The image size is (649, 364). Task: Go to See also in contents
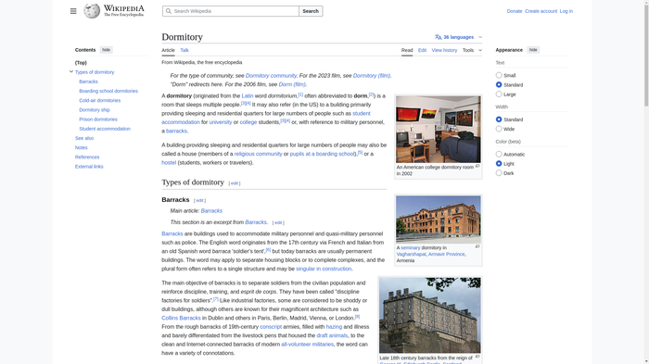(x=84, y=138)
